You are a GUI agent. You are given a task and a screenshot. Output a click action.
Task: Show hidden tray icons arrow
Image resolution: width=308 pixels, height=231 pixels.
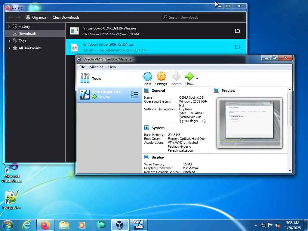click(256, 225)
